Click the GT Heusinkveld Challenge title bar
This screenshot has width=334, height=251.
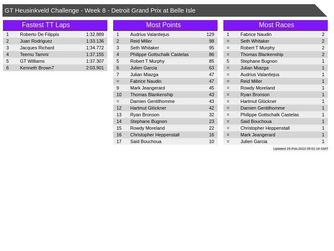100,10
